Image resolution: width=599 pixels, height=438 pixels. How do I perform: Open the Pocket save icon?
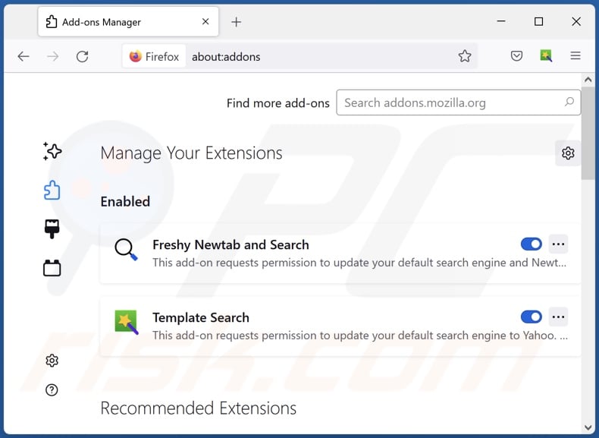click(x=516, y=56)
